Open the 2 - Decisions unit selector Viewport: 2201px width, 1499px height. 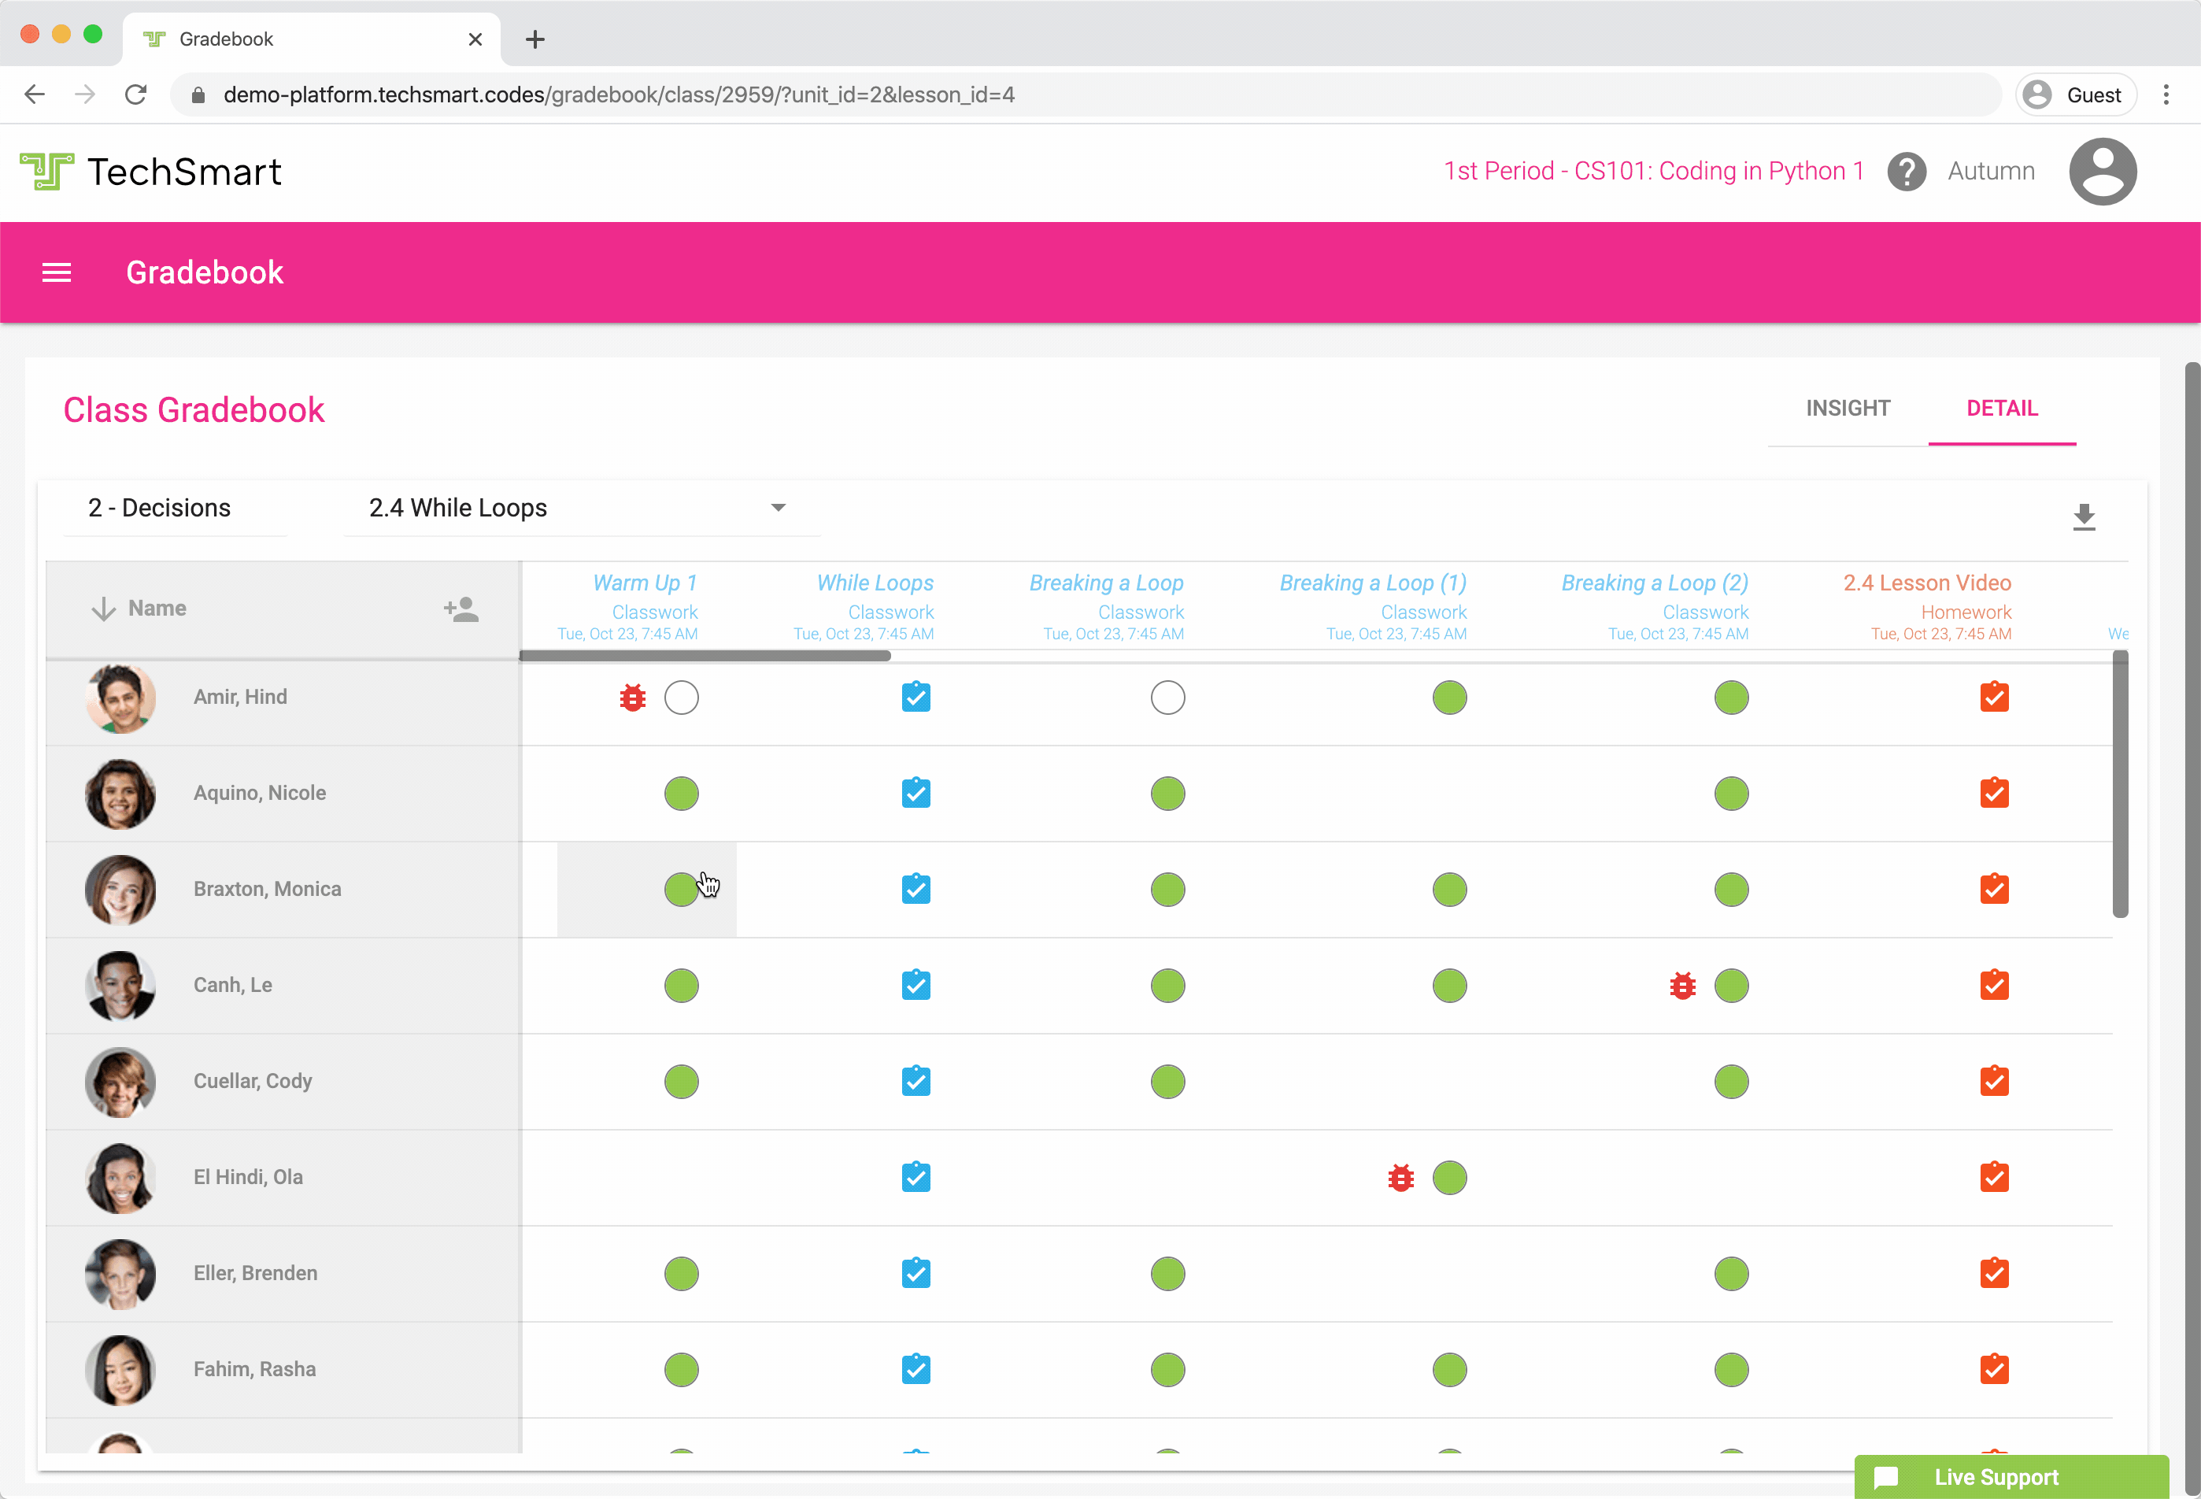(x=176, y=509)
